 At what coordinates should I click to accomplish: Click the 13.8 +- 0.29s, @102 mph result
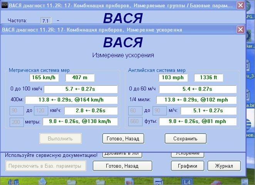coord(196,100)
